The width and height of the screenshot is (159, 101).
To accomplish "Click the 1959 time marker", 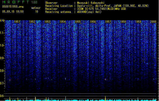I will (x=138, y=22).
